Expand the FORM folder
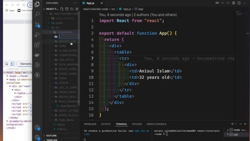The height and width of the screenshot is (141, 250). click(62, 78)
